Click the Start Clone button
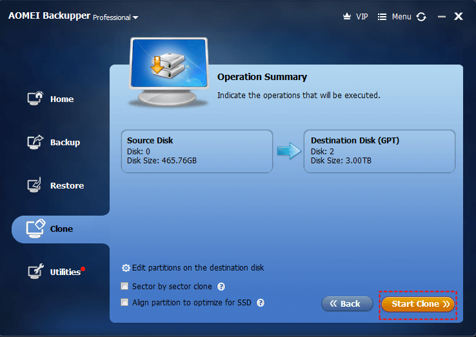The height and width of the screenshot is (337, 476). click(418, 304)
